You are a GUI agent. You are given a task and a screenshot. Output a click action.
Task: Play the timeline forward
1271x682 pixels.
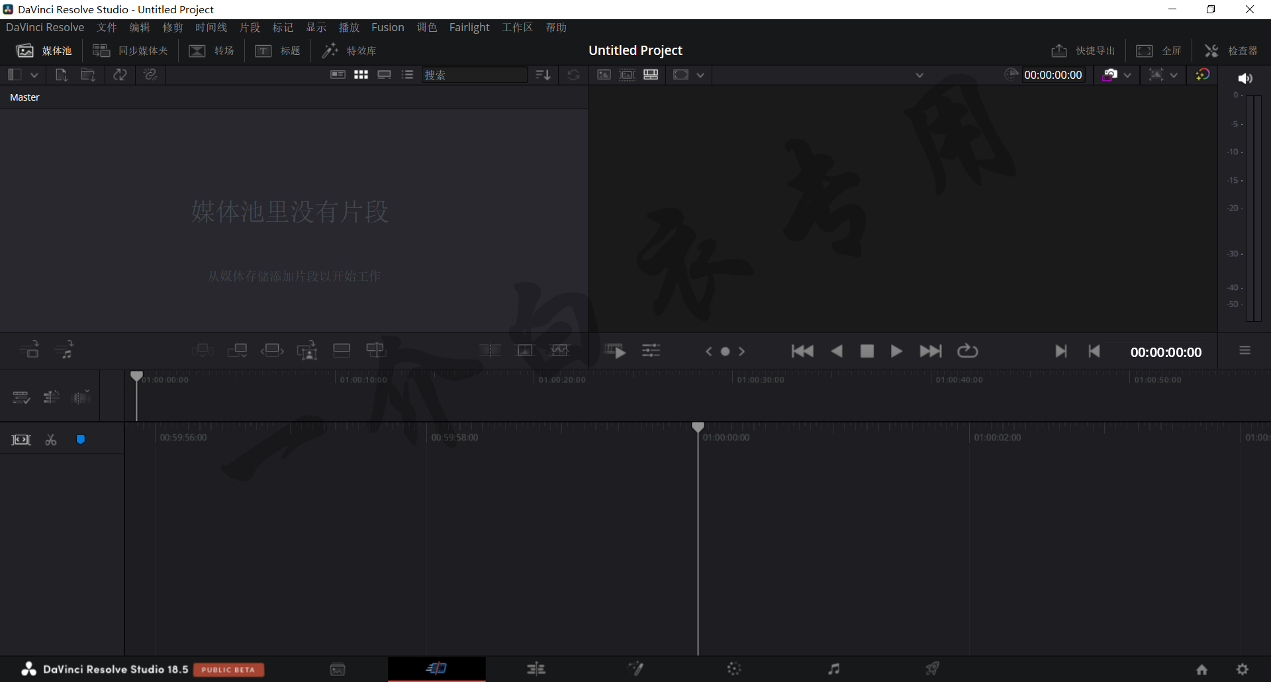pyautogui.click(x=896, y=351)
